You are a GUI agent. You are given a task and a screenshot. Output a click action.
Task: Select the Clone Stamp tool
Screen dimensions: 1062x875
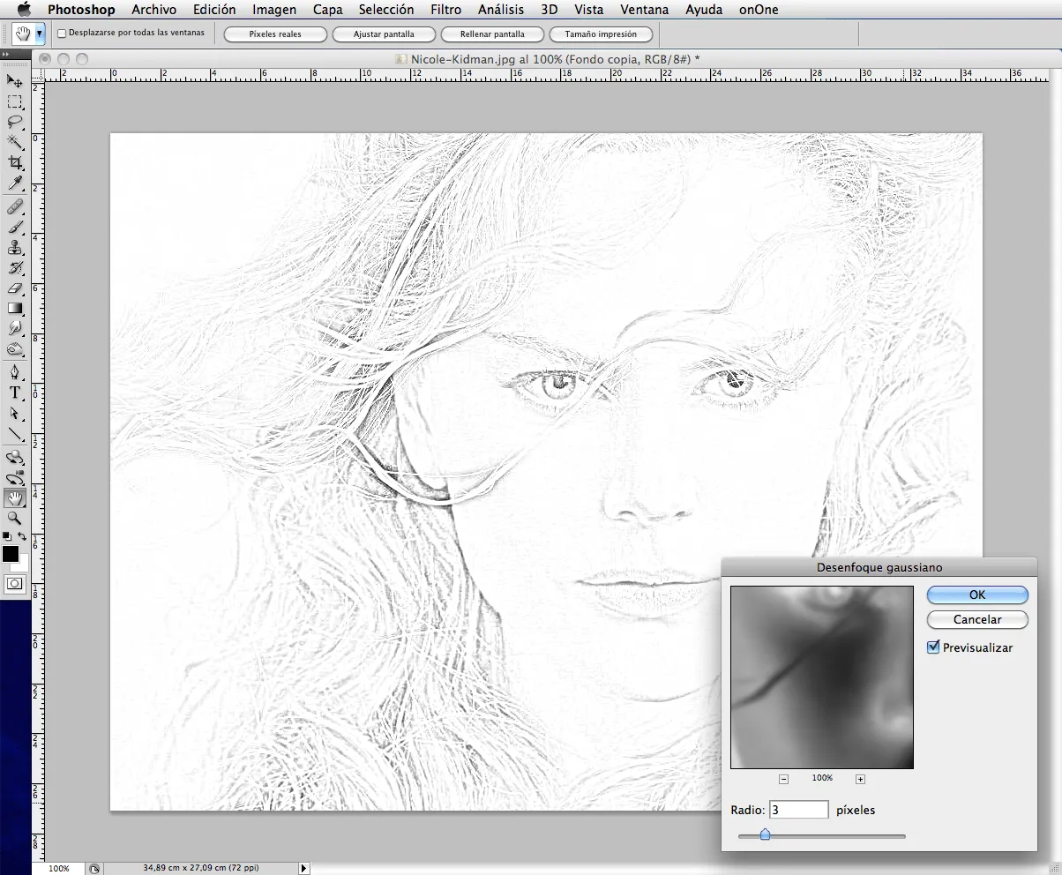[15, 247]
